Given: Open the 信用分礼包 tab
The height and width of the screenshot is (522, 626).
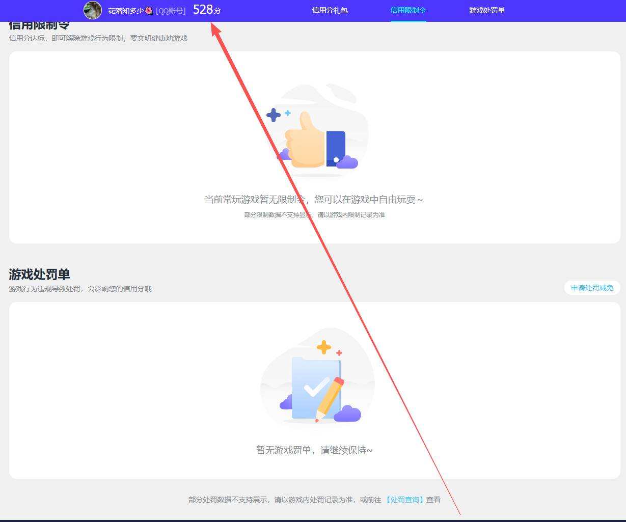Looking at the screenshot, I should pyautogui.click(x=330, y=10).
